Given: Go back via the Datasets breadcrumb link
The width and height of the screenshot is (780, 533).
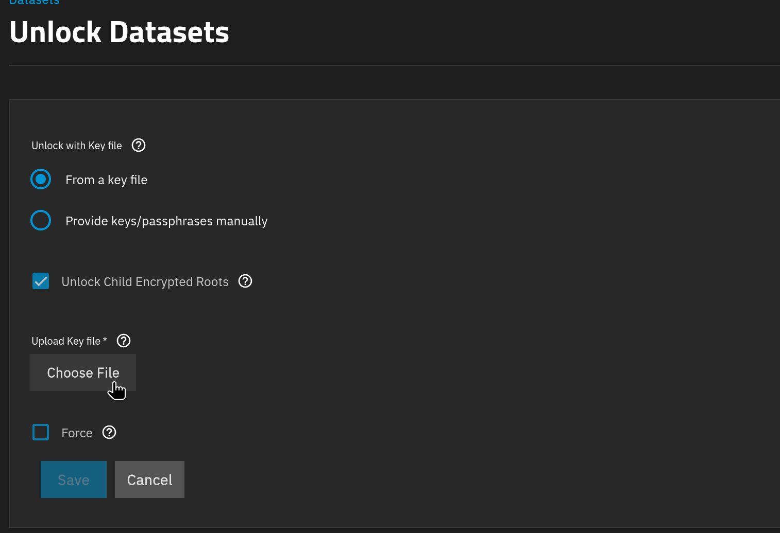Looking at the screenshot, I should [35, 2].
